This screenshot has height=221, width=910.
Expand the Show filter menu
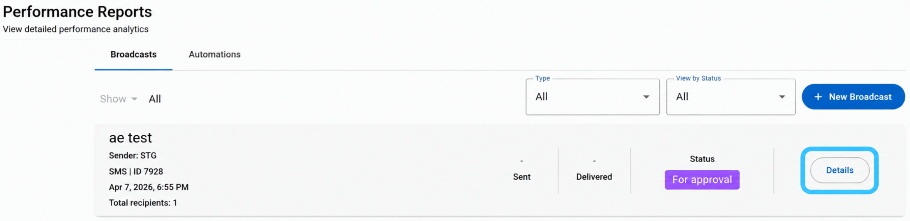[118, 99]
